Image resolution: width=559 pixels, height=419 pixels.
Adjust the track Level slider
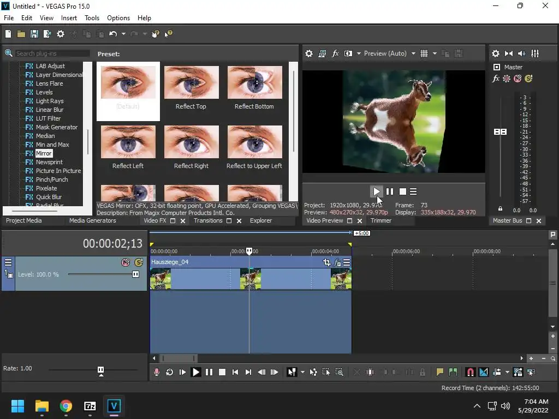point(135,274)
